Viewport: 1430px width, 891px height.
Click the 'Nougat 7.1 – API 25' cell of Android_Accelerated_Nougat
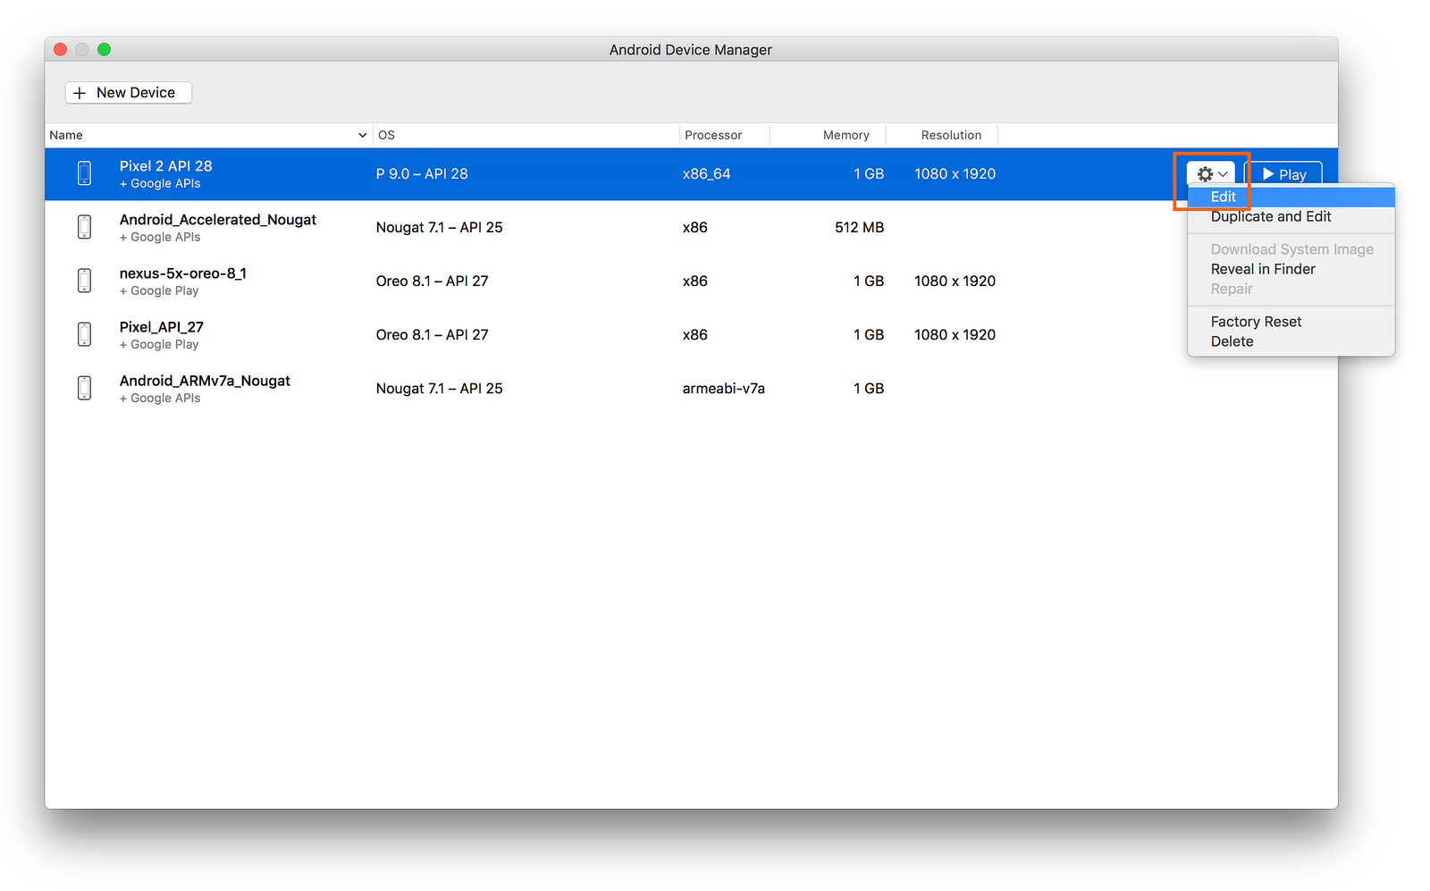[439, 228]
